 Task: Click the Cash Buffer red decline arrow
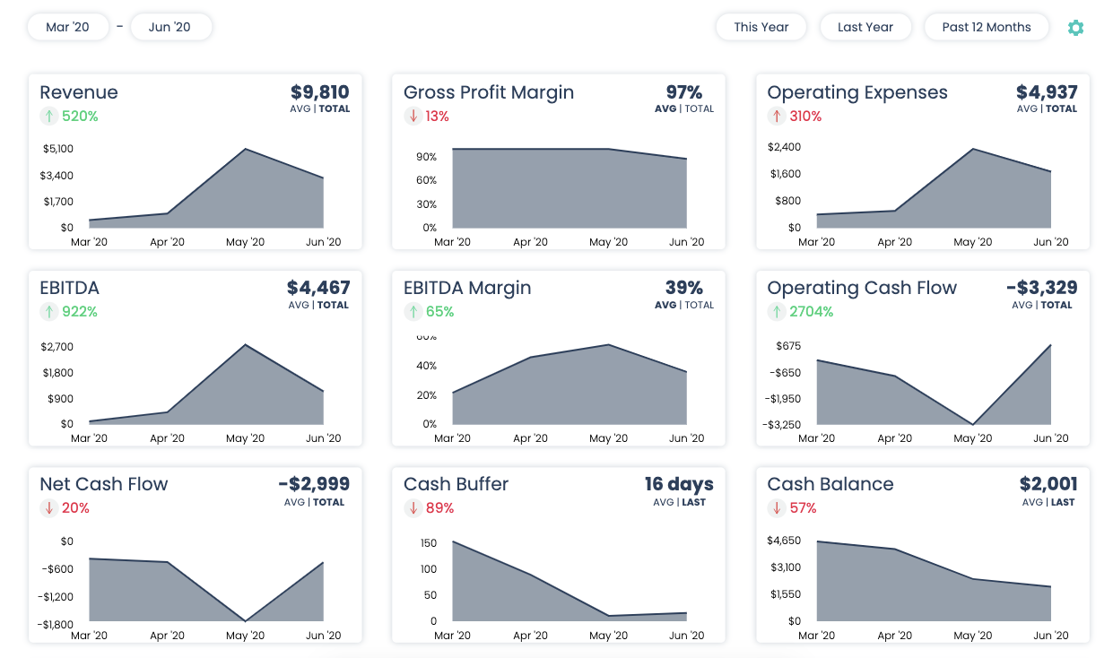[413, 507]
